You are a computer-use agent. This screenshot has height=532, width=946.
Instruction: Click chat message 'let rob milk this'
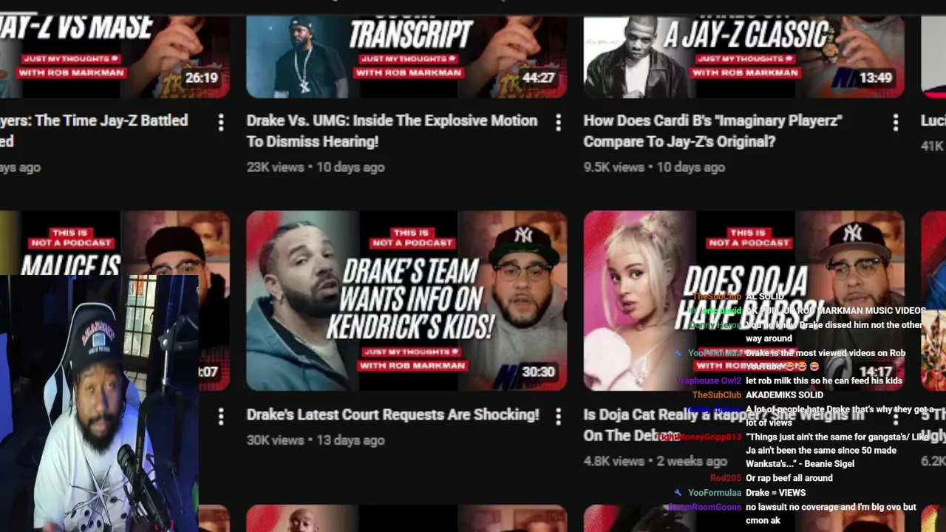click(x=823, y=381)
